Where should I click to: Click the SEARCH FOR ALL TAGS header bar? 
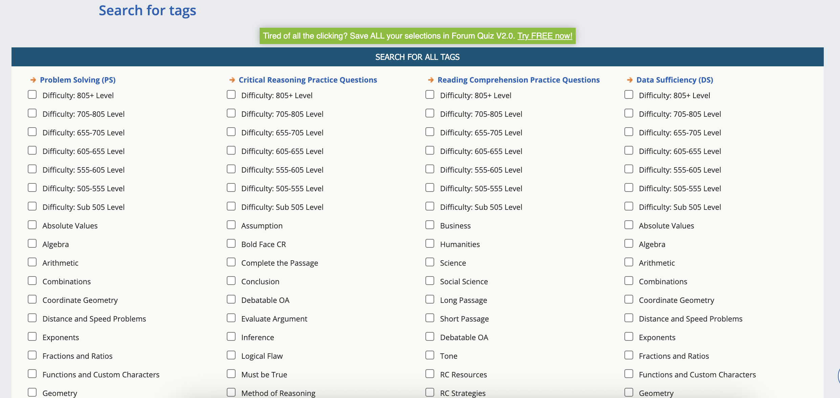click(417, 57)
